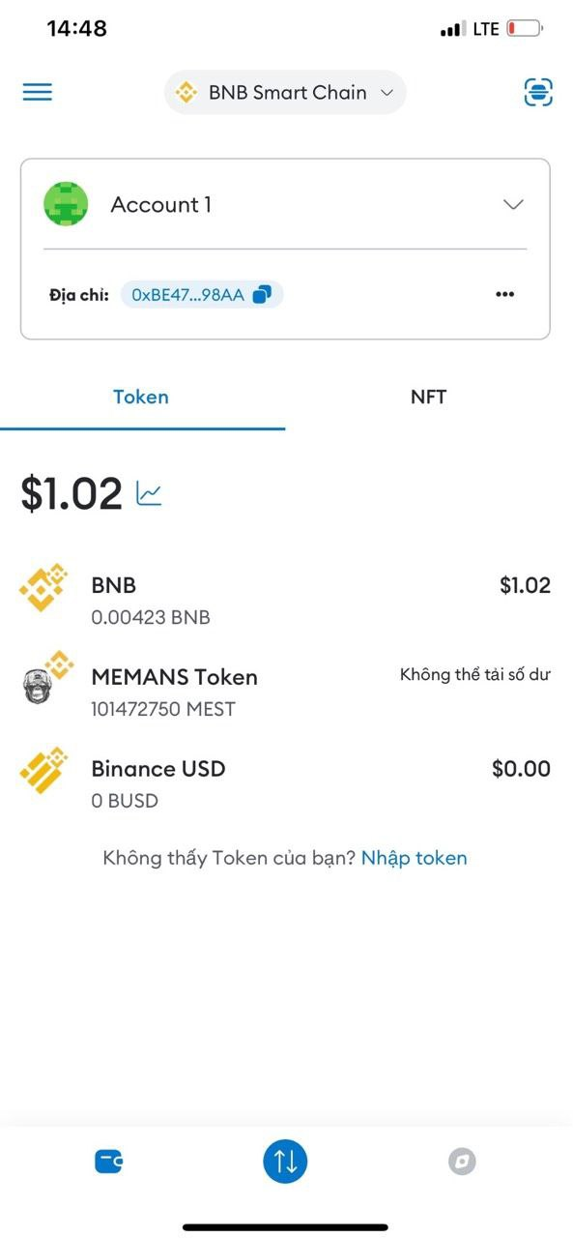Open the browser compass icon
Screen dimensions: 573x1238
[463, 1161]
